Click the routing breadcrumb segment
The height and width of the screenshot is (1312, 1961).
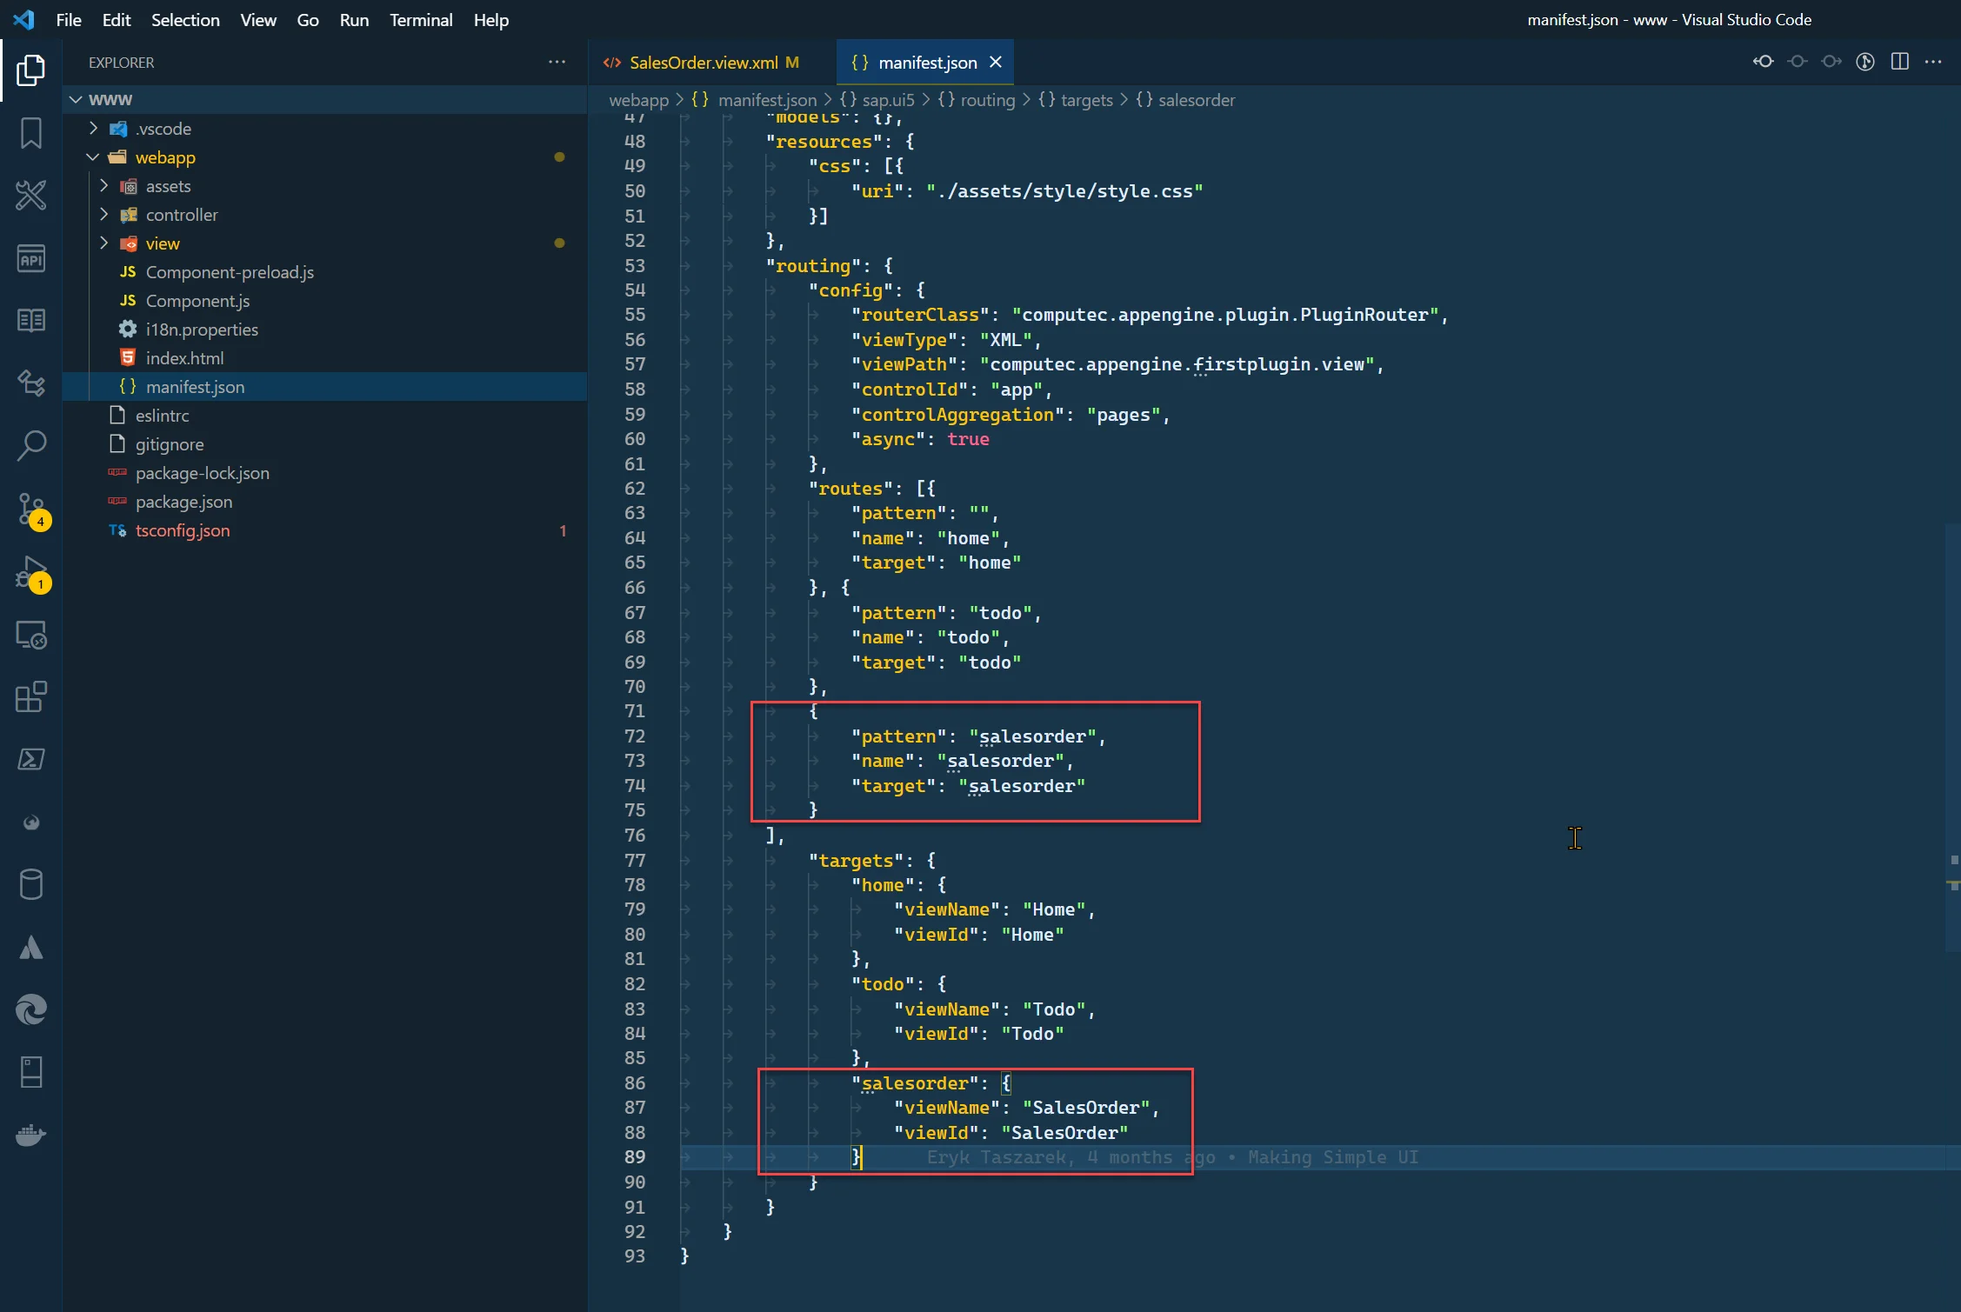click(987, 100)
